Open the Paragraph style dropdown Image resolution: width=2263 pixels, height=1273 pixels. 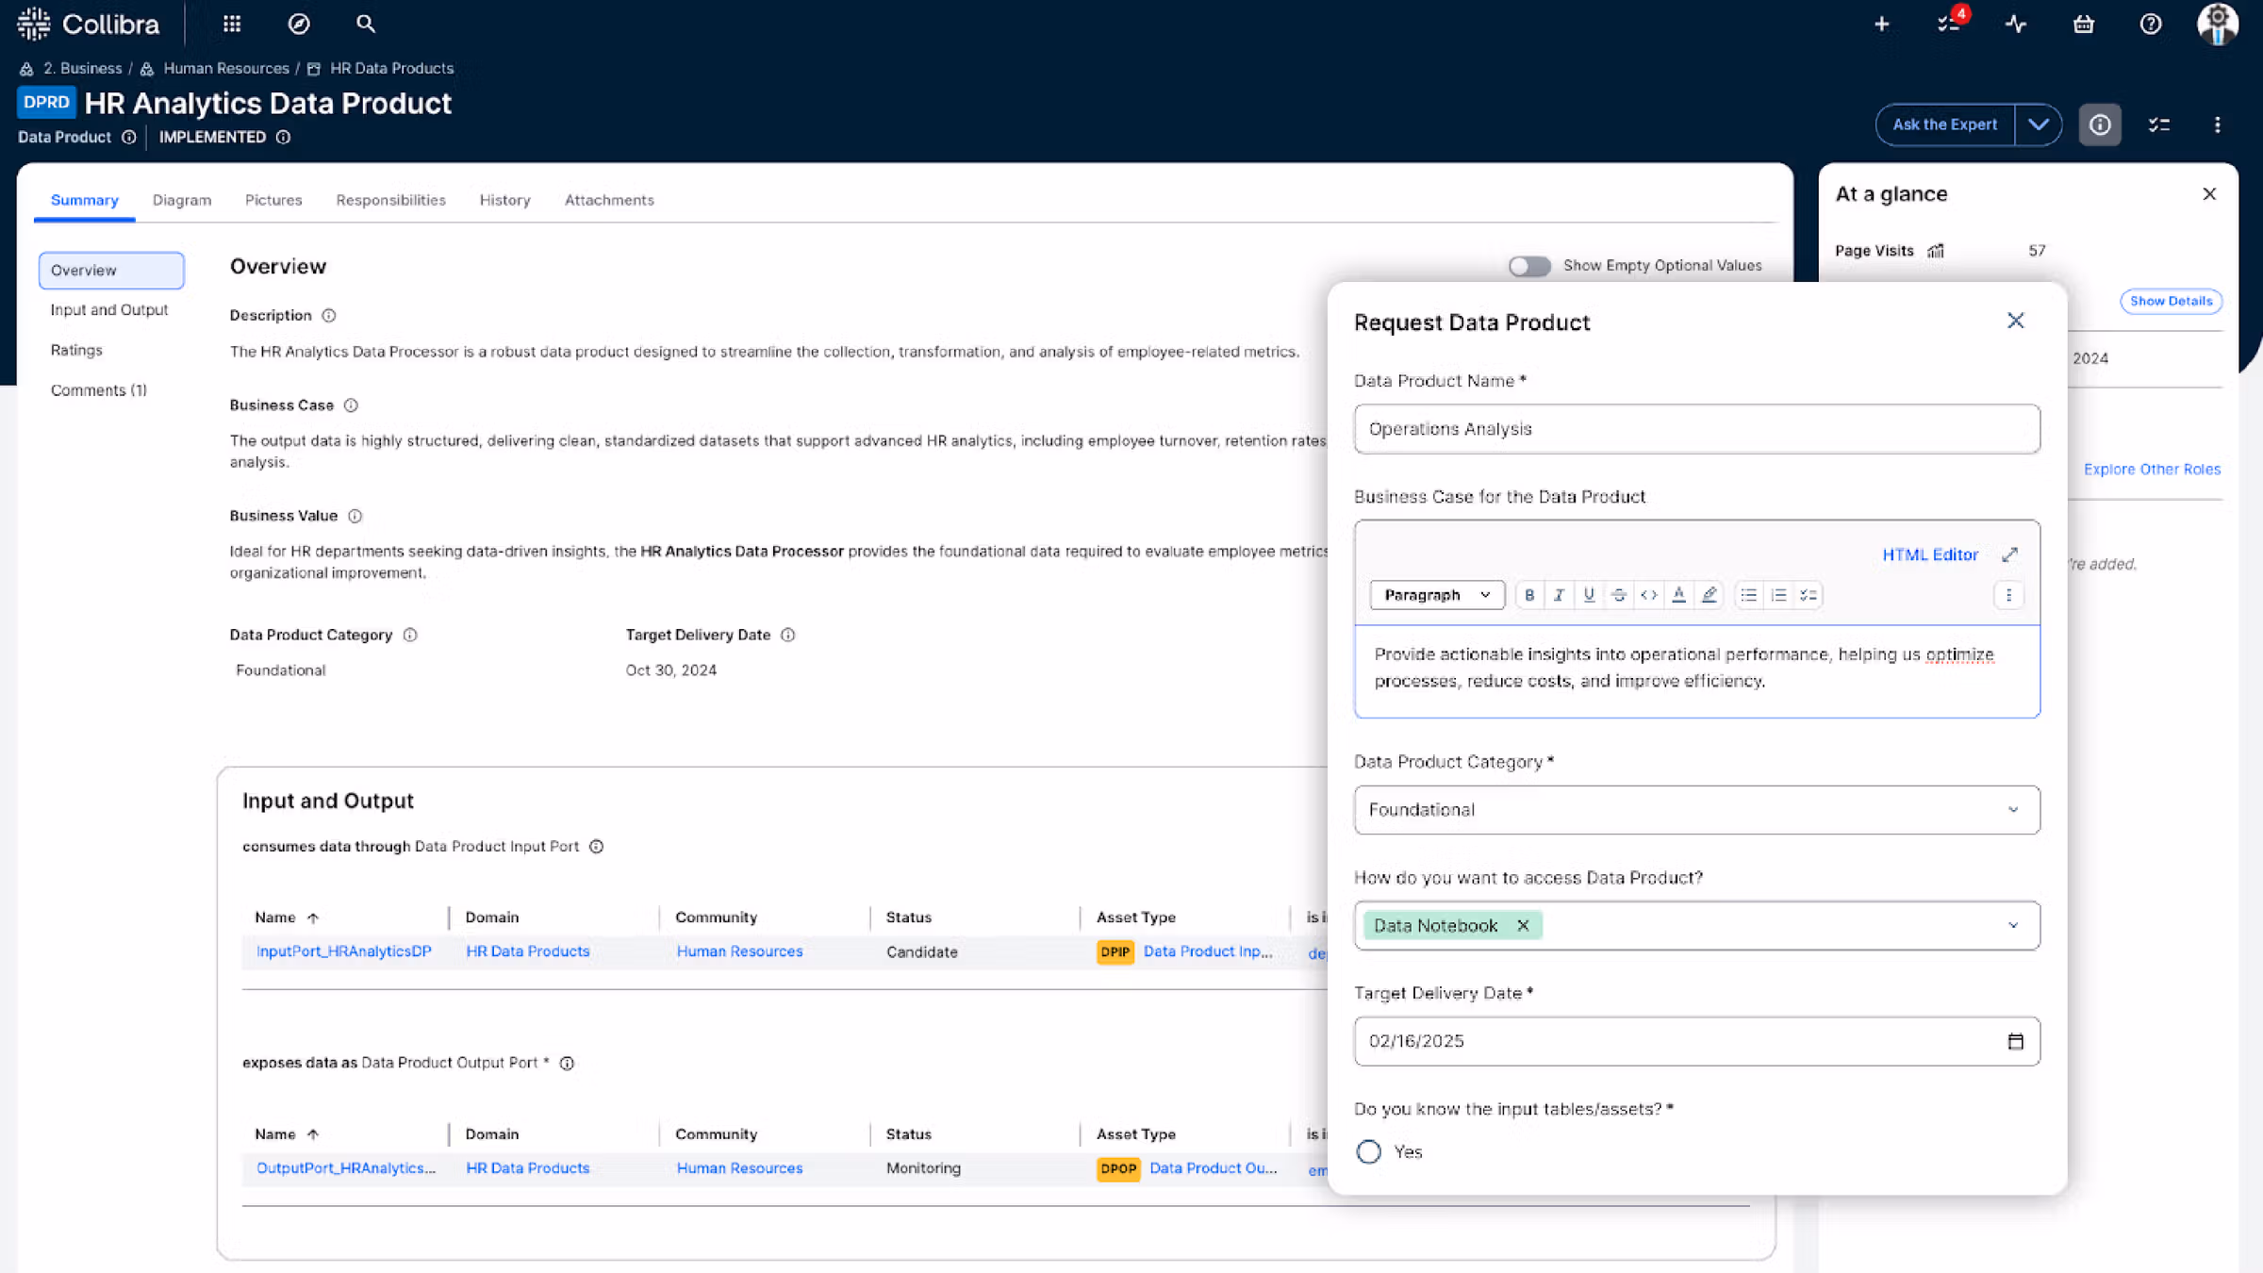coord(1436,594)
